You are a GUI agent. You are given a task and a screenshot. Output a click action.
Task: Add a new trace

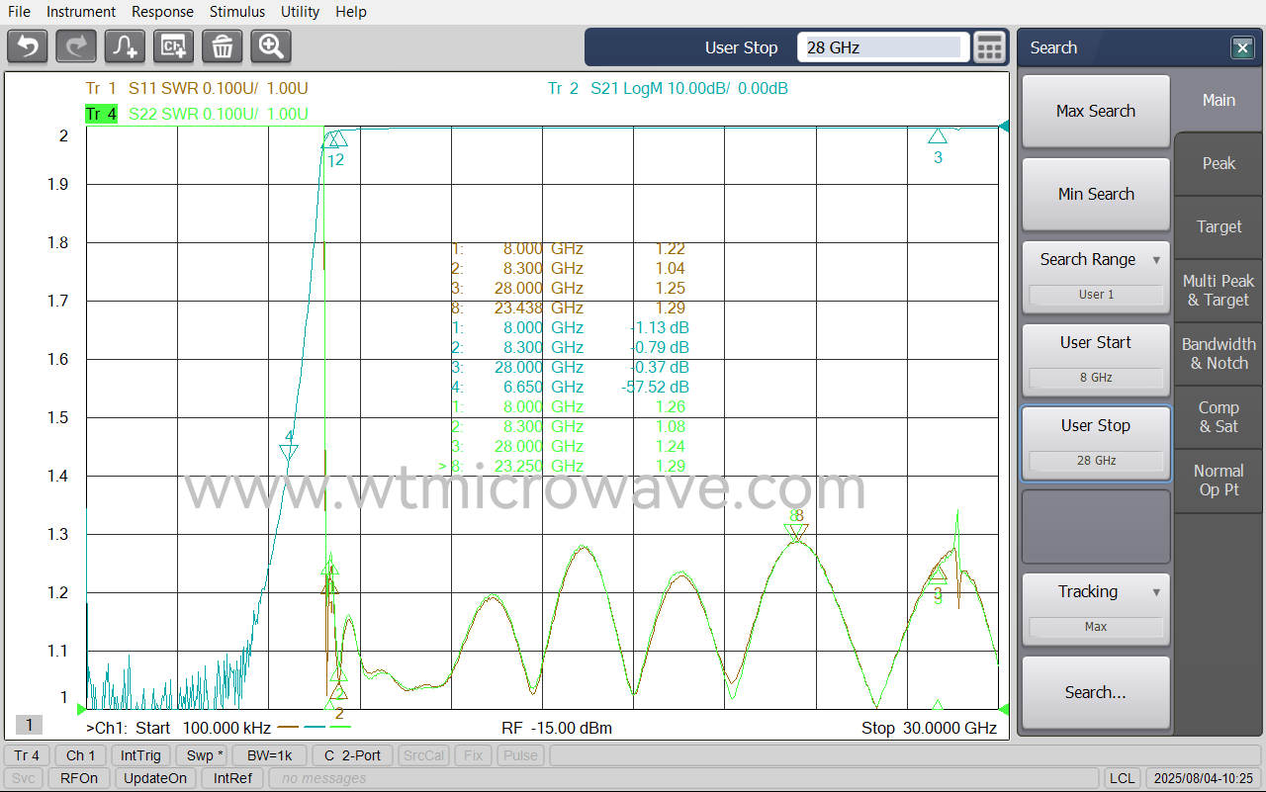[125, 45]
